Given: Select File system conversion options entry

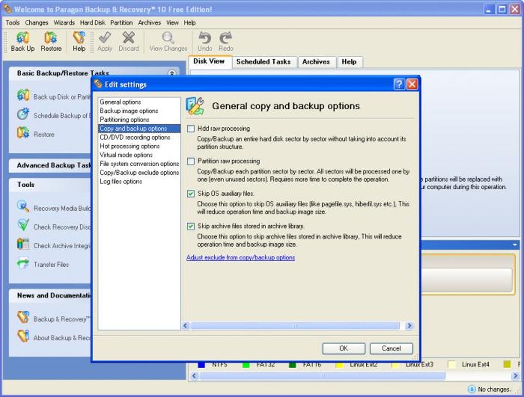Looking at the screenshot, I should point(139,164).
